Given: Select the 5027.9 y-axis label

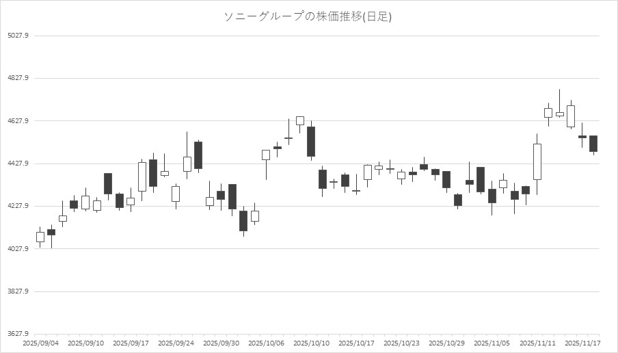Looking at the screenshot, I should click(17, 36).
